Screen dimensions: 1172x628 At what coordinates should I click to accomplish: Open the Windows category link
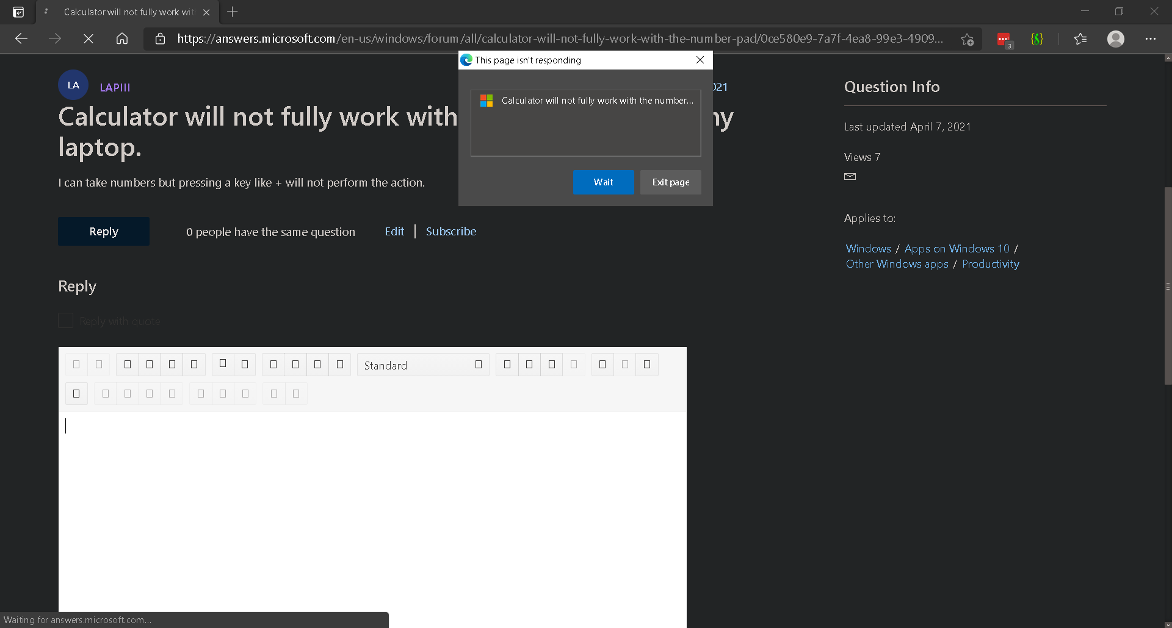point(868,249)
